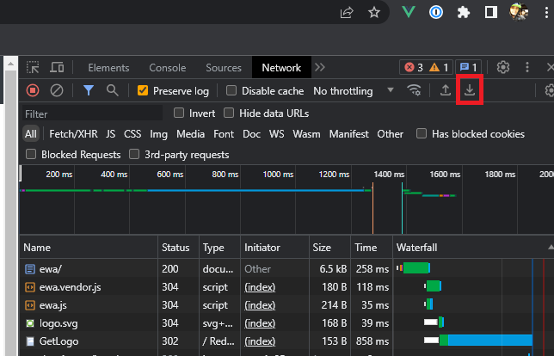
Task: Stop recording network log
Action: pyautogui.click(x=33, y=90)
